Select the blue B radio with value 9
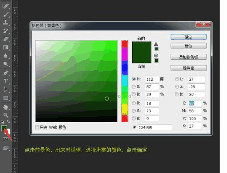This screenshot has width=227, height=173. coord(133,118)
